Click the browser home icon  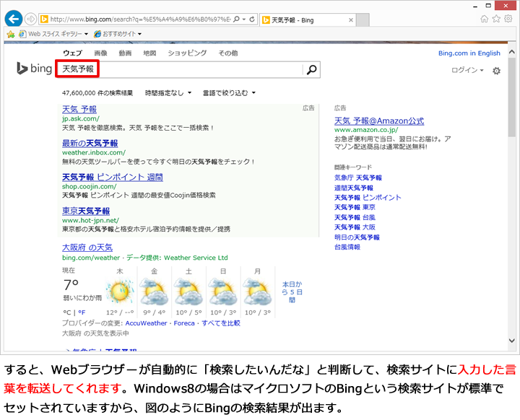coord(484,19)
